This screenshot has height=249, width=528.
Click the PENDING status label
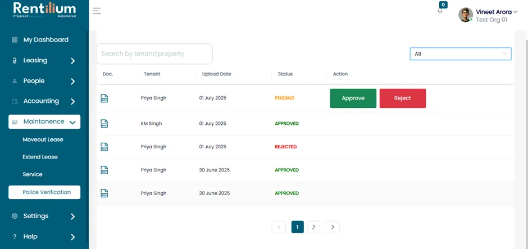click(285, 98)
